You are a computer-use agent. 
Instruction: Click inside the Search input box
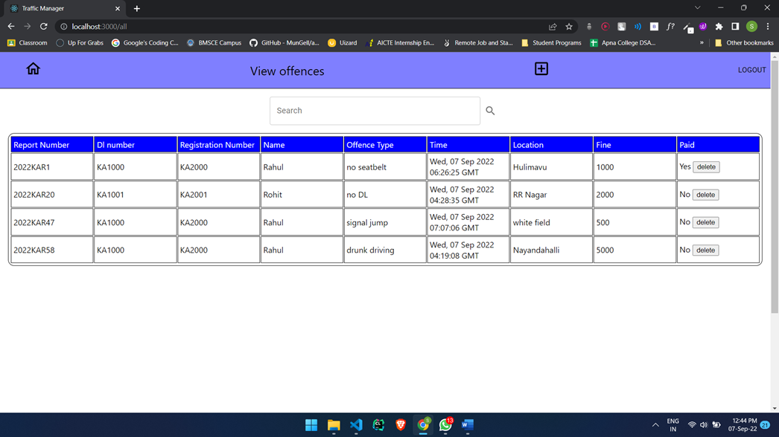pos(375,110)
